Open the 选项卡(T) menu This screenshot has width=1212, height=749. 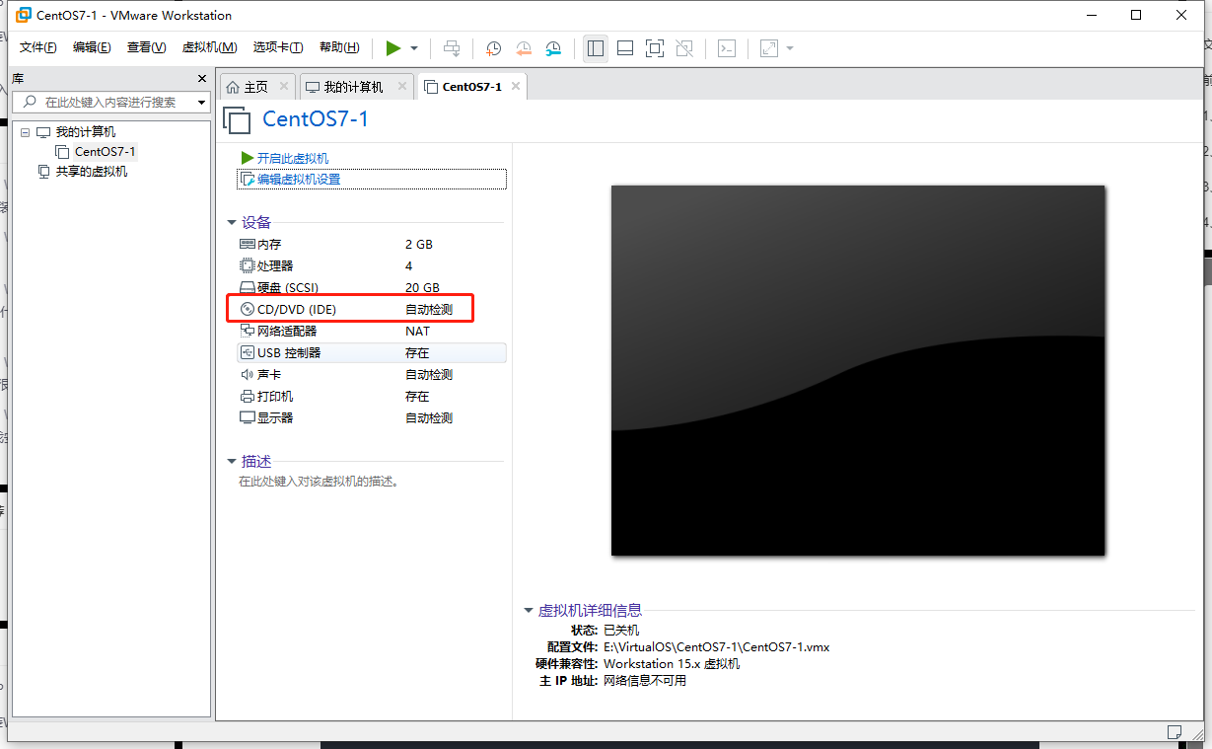(x=278, y=47)
